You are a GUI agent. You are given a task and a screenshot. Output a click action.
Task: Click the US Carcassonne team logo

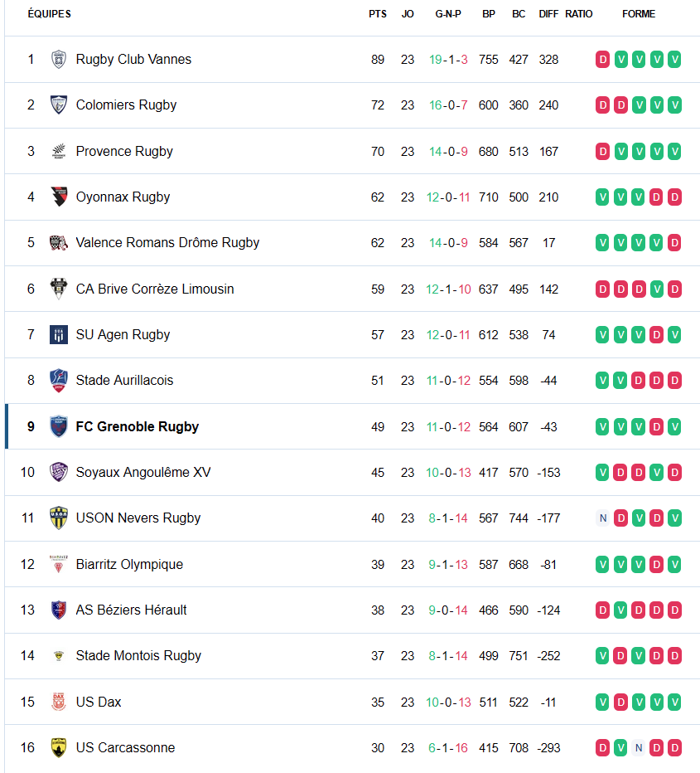point(58,748)
